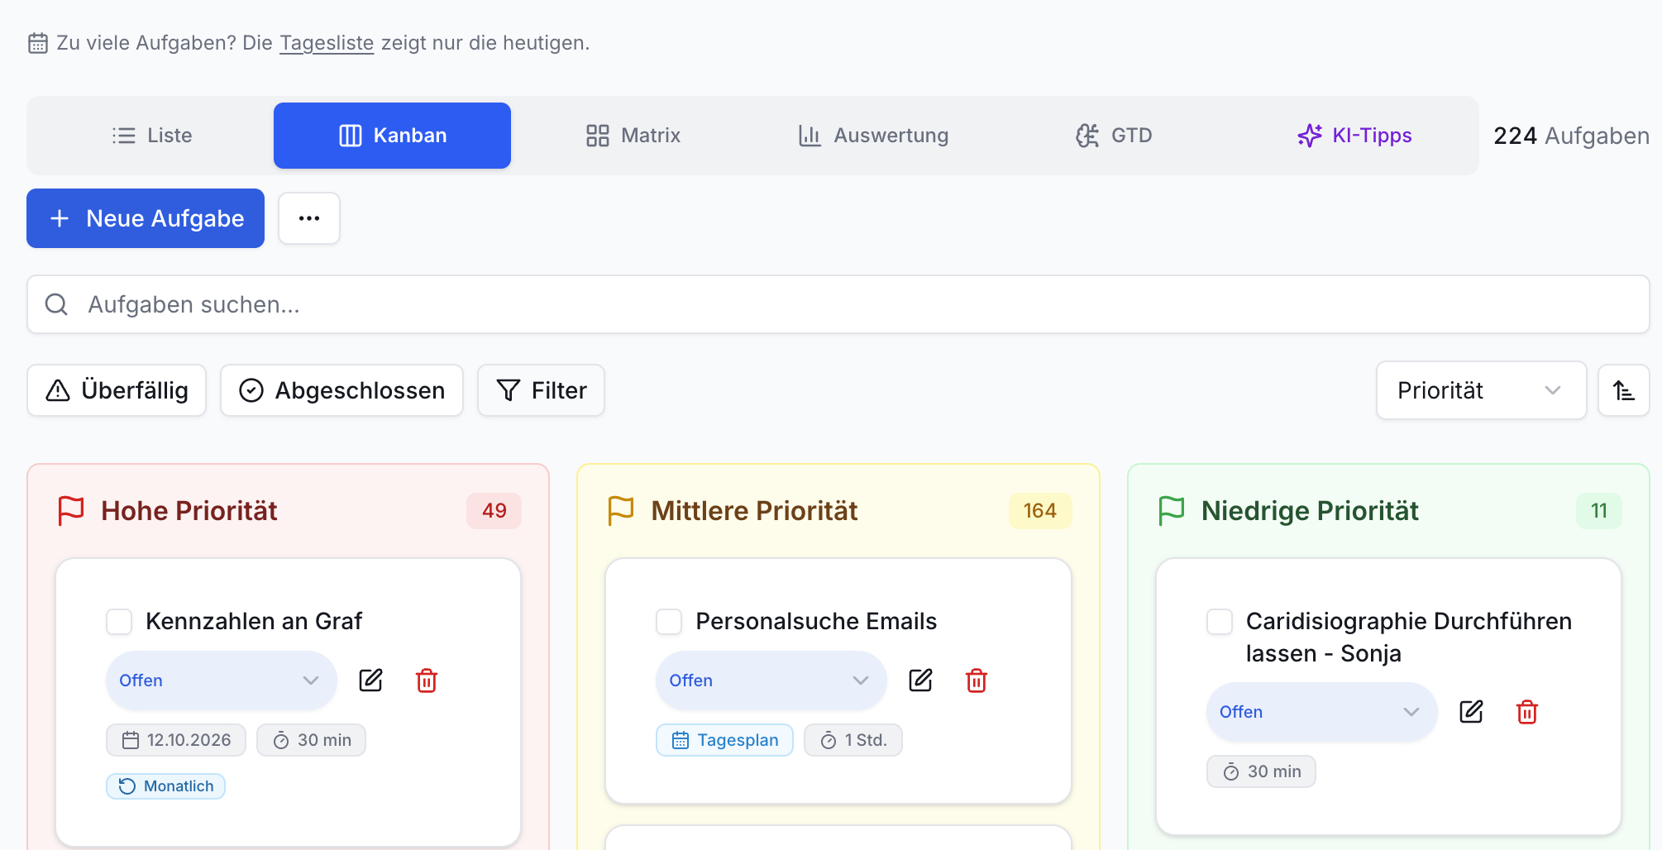Click the Monatlich recurrence badge

click(165, 786)
